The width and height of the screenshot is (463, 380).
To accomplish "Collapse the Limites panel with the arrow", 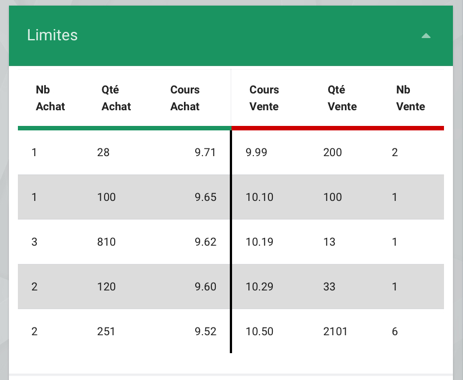I will tap(426, 36).
